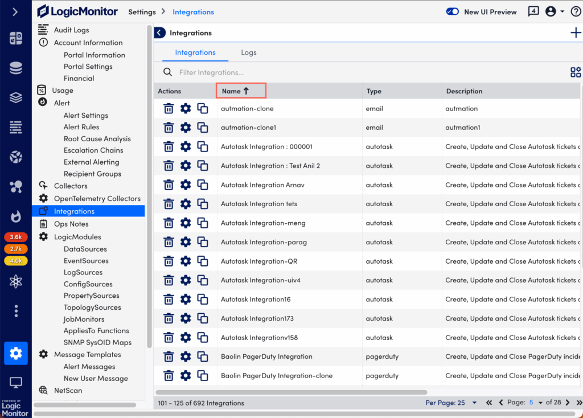The height and width of the screenshot is (418, 583).
Task: Switch to the Logs tab
Action: click(249, 52)
